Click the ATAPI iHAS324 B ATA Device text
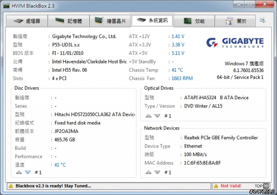This screenshot has width=277, height=195. point(216,97)
